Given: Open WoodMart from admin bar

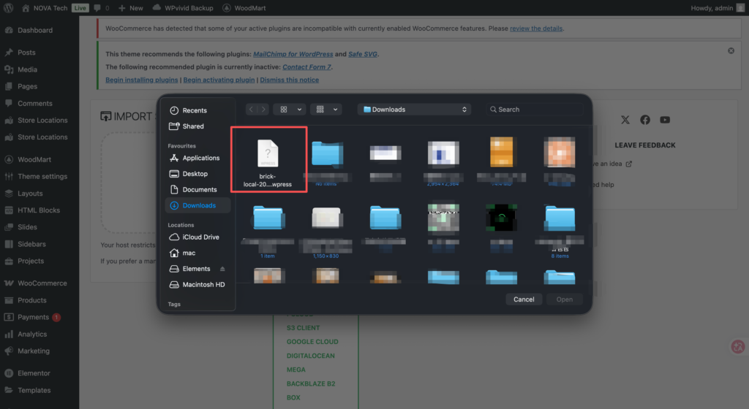Looking at the screenshot, I should click(244, 7).
